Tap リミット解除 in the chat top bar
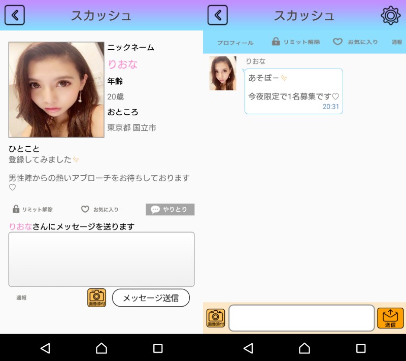 296,42
